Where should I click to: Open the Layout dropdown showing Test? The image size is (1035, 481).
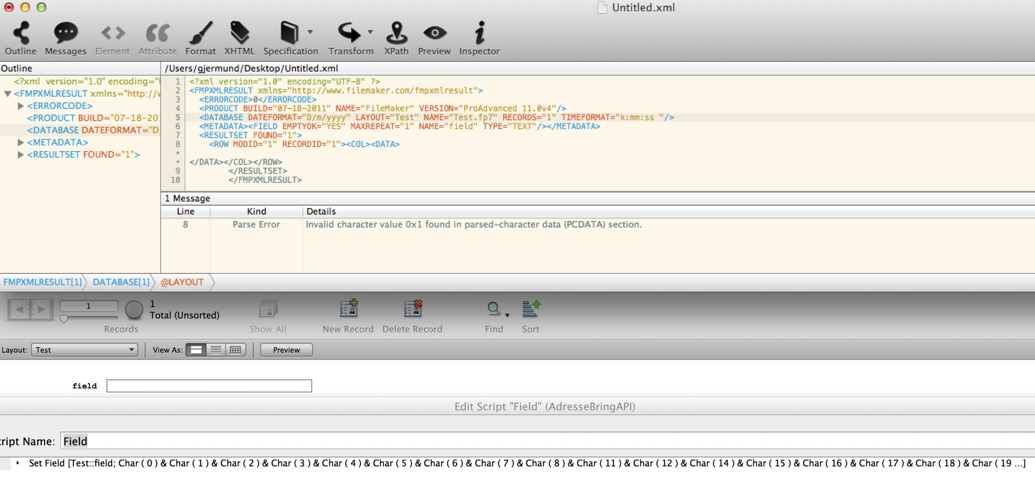(85, 350)
